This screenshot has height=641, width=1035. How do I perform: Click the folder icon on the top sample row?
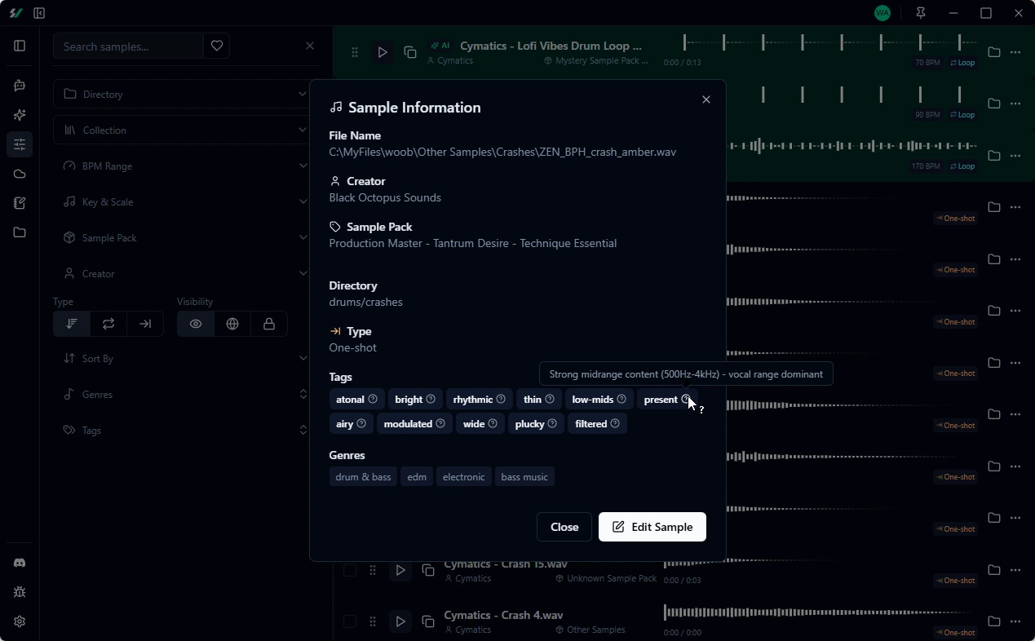(x=993, y=52)
